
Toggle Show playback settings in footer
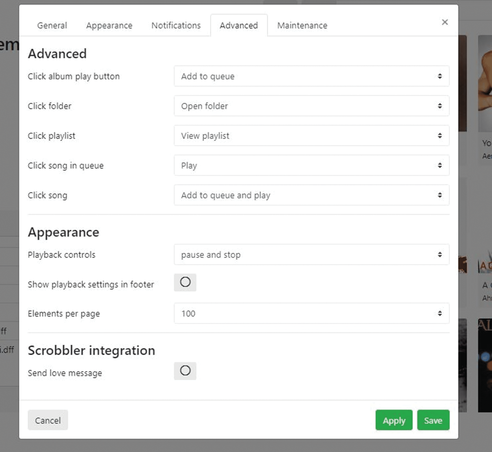185,282
